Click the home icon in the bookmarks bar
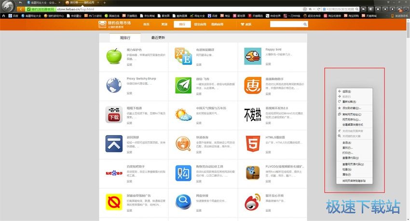The height and width of the screenshot is (221, 410). point(4,16)
